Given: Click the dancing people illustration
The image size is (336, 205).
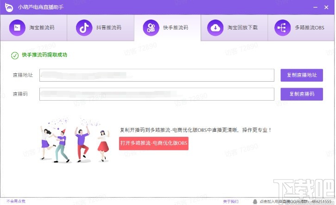Looking at the screenshot, I should [74, 140].
